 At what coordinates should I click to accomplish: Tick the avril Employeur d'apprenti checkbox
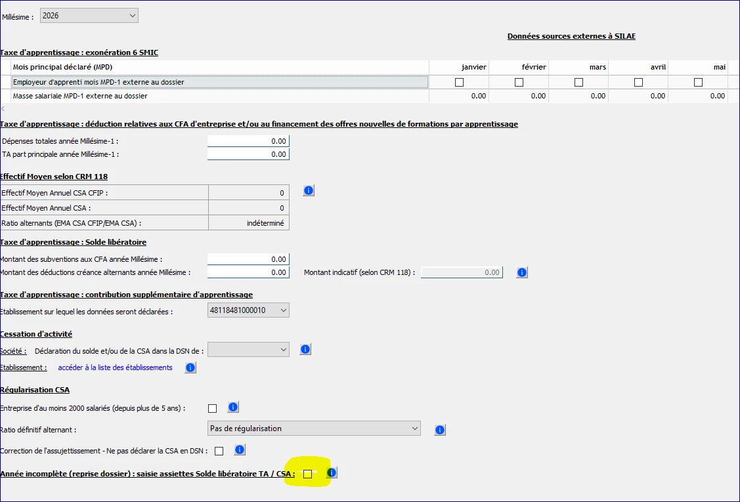[x=638, y=82]
